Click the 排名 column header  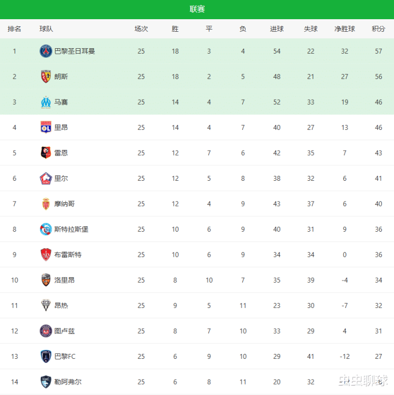[15, 29]
